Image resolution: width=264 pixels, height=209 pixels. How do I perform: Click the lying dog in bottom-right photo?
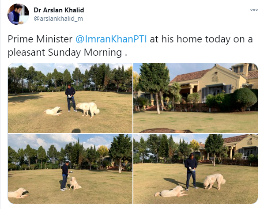click(x=171, y=191)
